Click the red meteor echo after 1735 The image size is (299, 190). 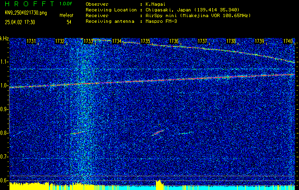[158, 133]
